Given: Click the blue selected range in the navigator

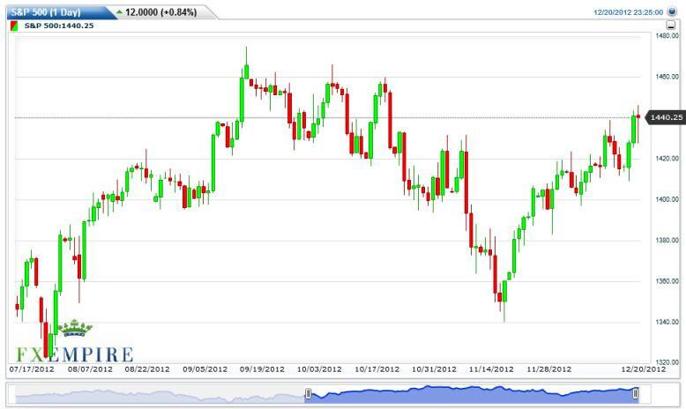Looking at the screenshot, I should pyautogui.click(x=471, y=394).
